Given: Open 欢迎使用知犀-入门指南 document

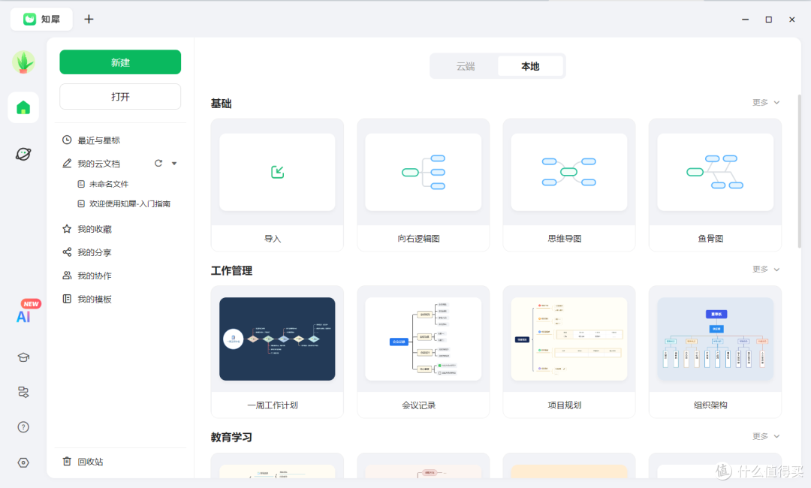Looking at the screenshot, I should [x=130, y=203].
